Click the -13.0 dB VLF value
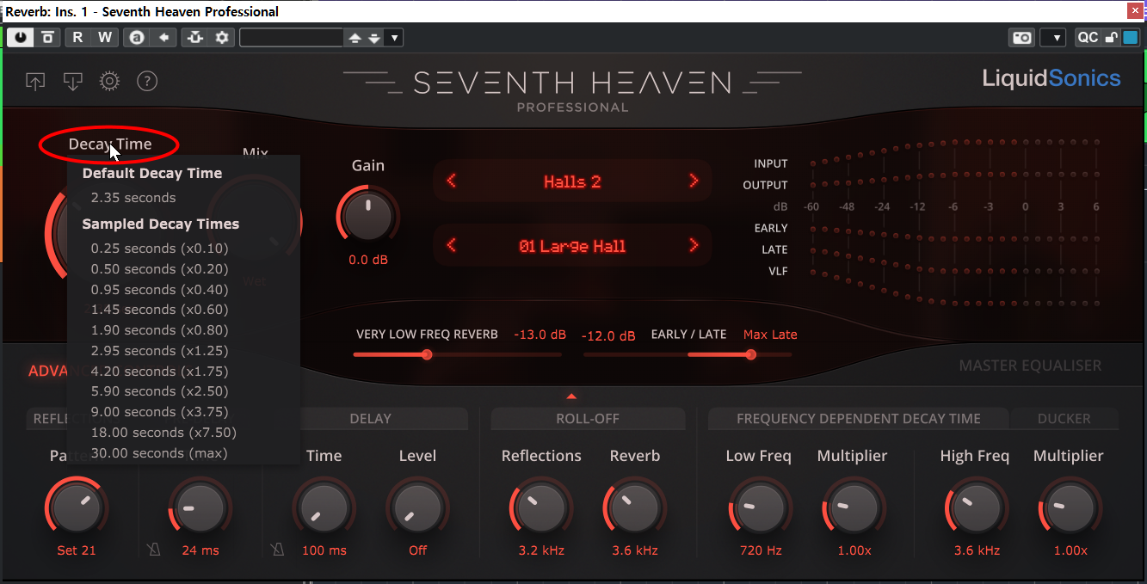The image size is (1147, 584). [540, 335]
